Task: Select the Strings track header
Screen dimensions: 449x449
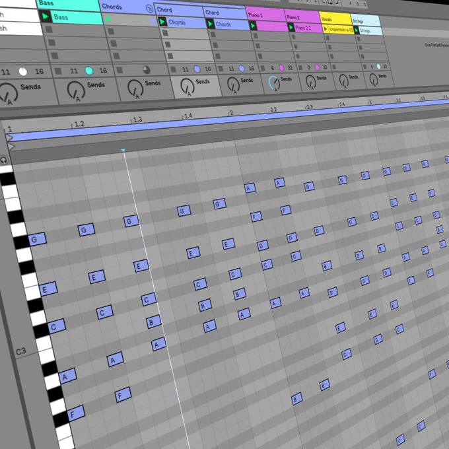Action: coord(365,20)
